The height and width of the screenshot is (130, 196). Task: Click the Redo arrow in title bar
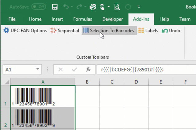point(79,7)
